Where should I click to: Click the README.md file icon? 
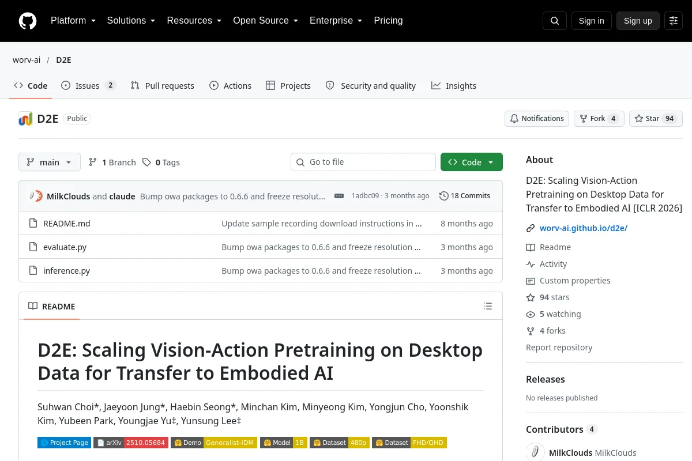click(x=33, y=224)
